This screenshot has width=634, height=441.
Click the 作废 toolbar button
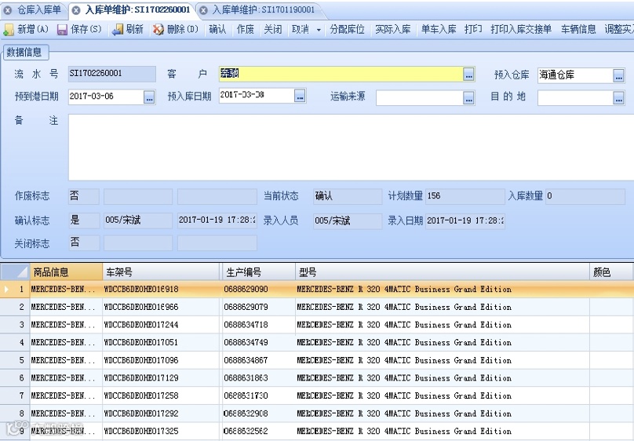point(245,29)
